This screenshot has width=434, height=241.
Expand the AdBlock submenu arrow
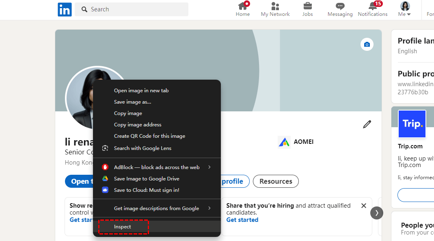pyautogui.click(x=209, y=167)
